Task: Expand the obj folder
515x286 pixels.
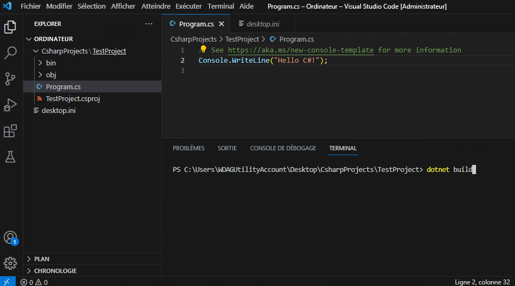Action: (40, 75)
